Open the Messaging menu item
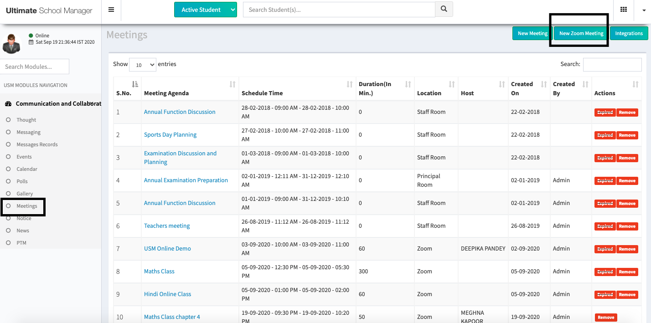Viewport: 651px width, 323px height. (29, 132)
